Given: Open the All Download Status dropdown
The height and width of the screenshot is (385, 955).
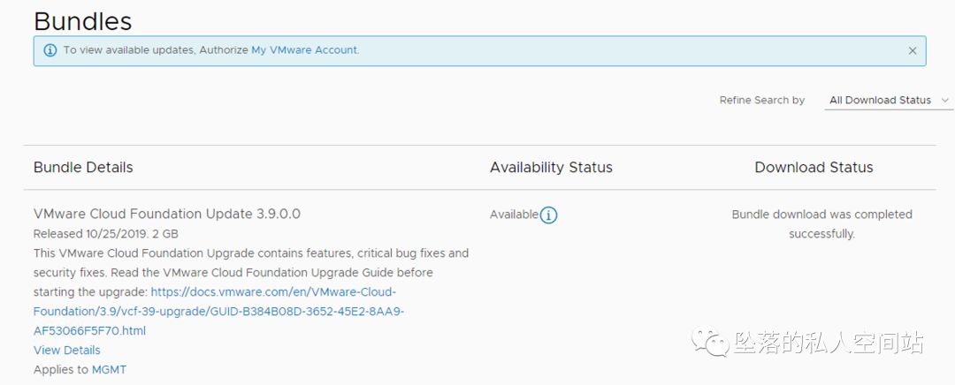Looking at the screenshot, I should click(x=880, y=101).
